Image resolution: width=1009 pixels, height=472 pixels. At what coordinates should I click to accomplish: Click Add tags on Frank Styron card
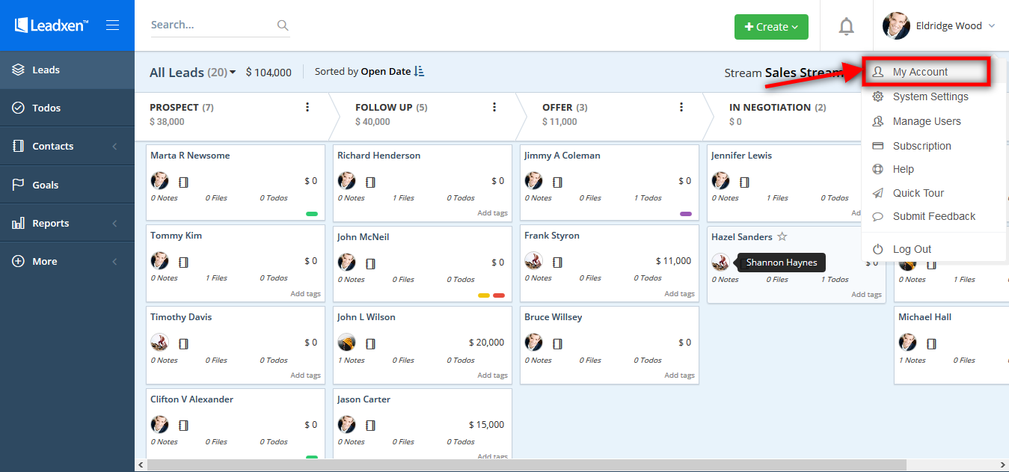pos(680,294)
